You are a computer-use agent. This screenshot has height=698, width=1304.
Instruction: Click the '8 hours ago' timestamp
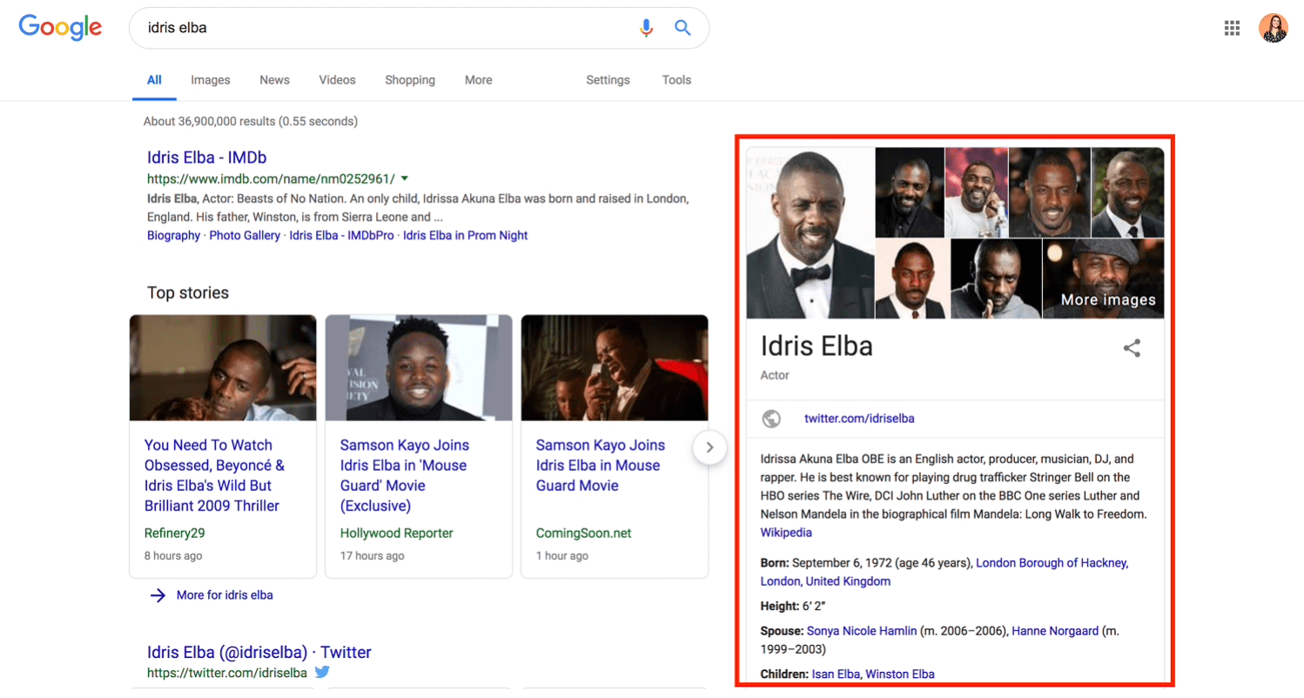[x=173, y=555]
